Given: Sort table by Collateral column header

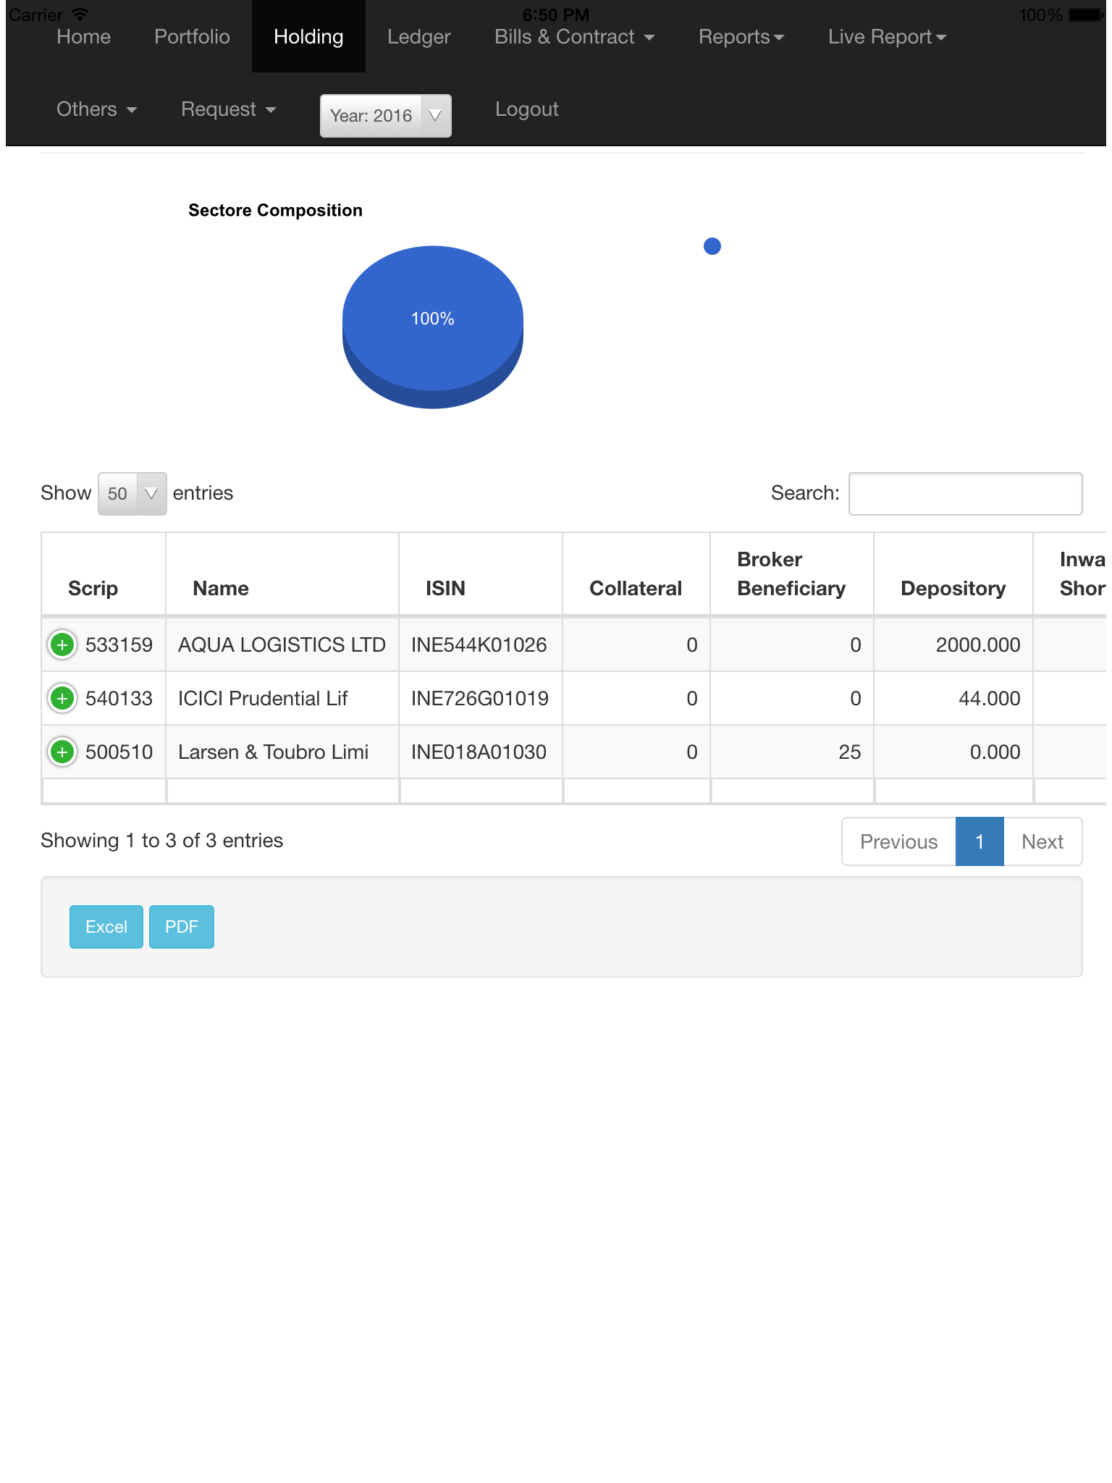Looking at the screenshot, I should coord(636,574).
